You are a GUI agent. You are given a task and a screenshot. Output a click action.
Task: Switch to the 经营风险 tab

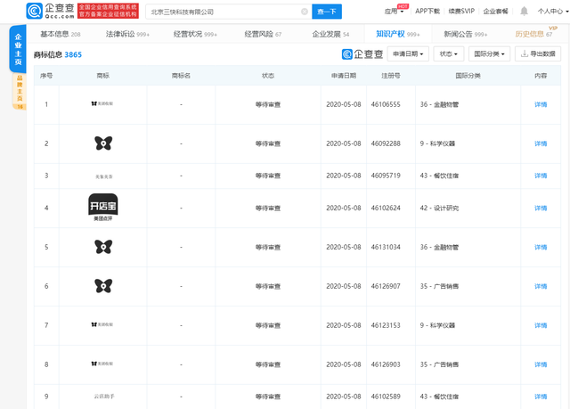(263, 34)
